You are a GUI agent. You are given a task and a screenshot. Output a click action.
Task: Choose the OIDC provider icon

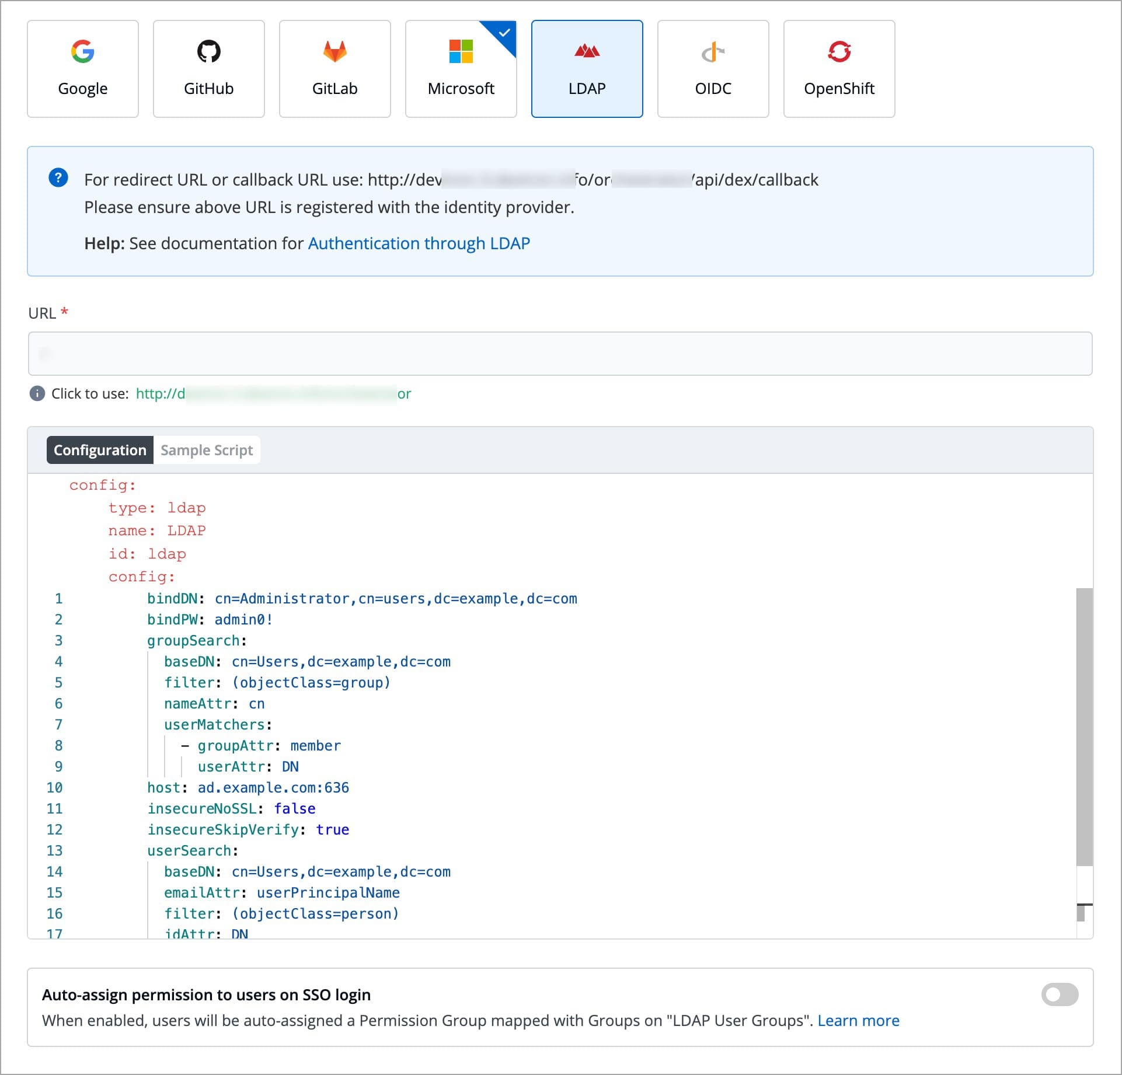pos(713,52)
